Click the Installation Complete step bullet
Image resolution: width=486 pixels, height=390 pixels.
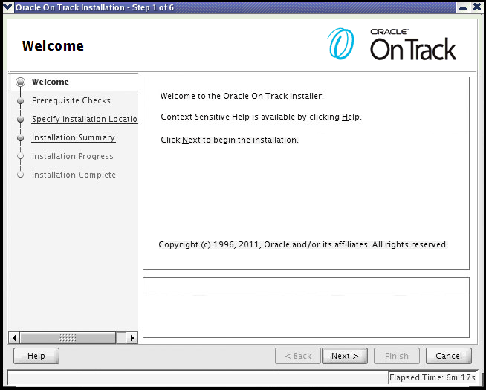tap(21, 175)
